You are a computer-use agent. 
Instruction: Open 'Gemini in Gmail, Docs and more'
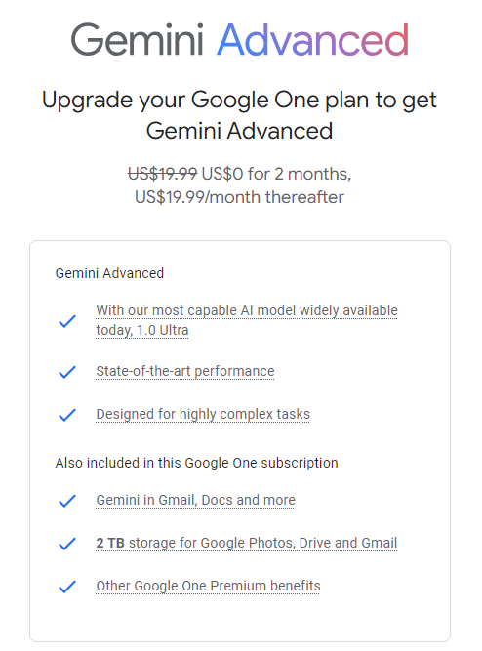coord(195,500)
